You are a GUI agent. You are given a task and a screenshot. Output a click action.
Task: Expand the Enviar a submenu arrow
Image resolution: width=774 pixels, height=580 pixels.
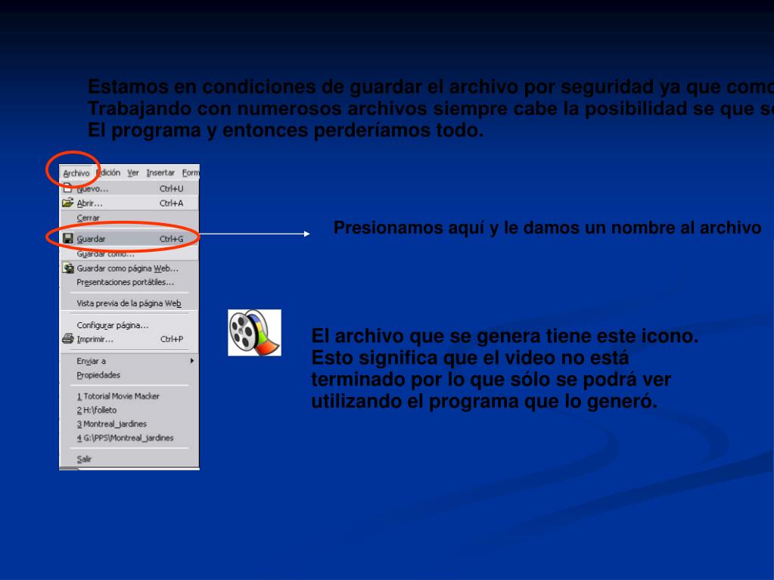point(192,361)
